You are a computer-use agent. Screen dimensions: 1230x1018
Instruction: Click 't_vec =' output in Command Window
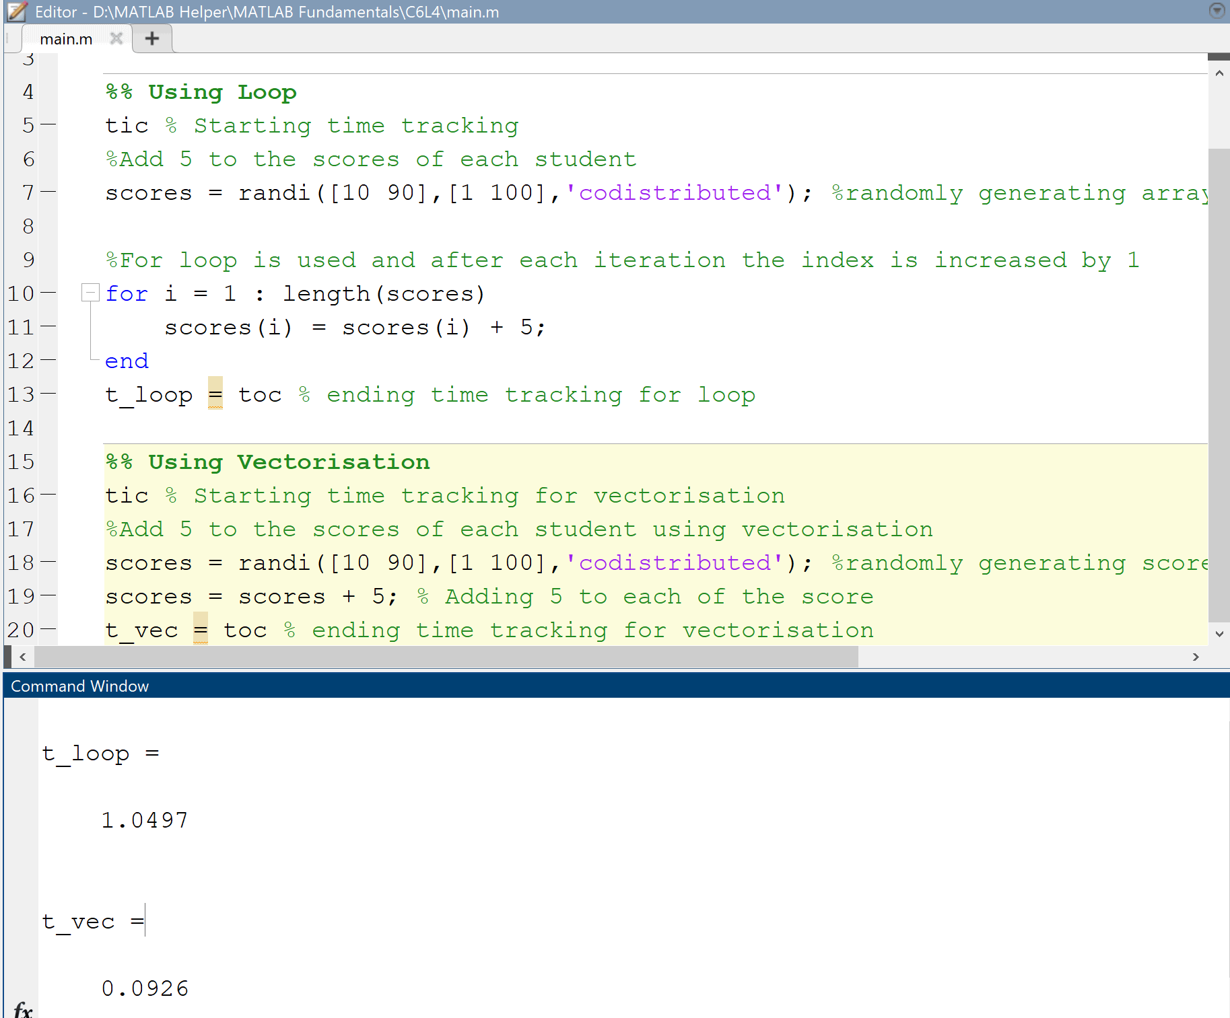pos(93,922)
